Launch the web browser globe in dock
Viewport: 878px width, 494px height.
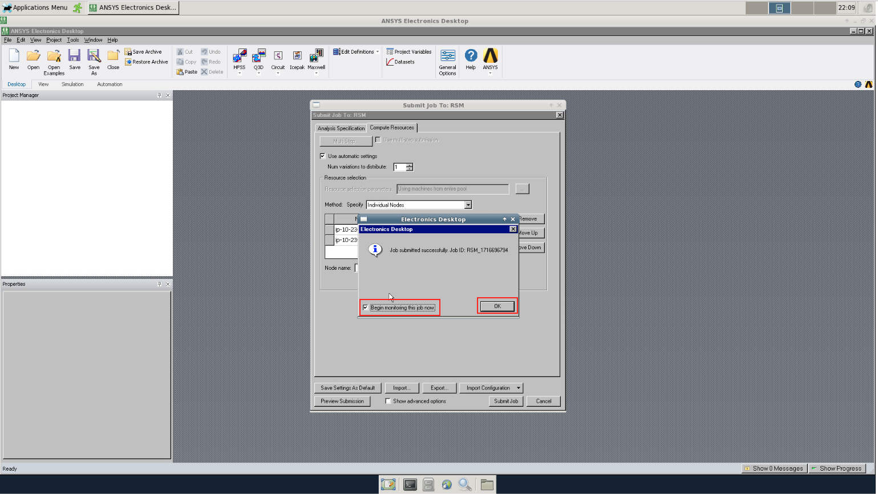(x=447, y=485)
